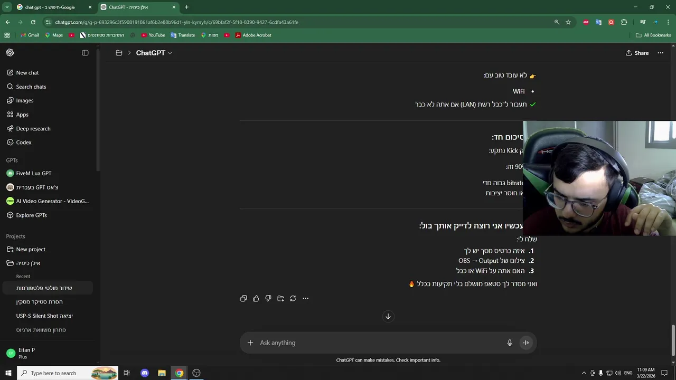Focus the Ask anything input field

point(380,343)
